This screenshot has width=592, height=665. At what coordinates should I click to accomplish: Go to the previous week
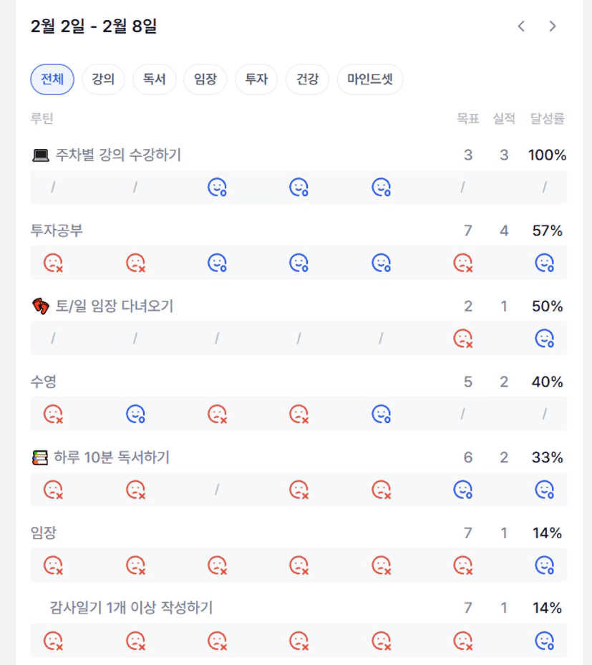pos(521,26)
